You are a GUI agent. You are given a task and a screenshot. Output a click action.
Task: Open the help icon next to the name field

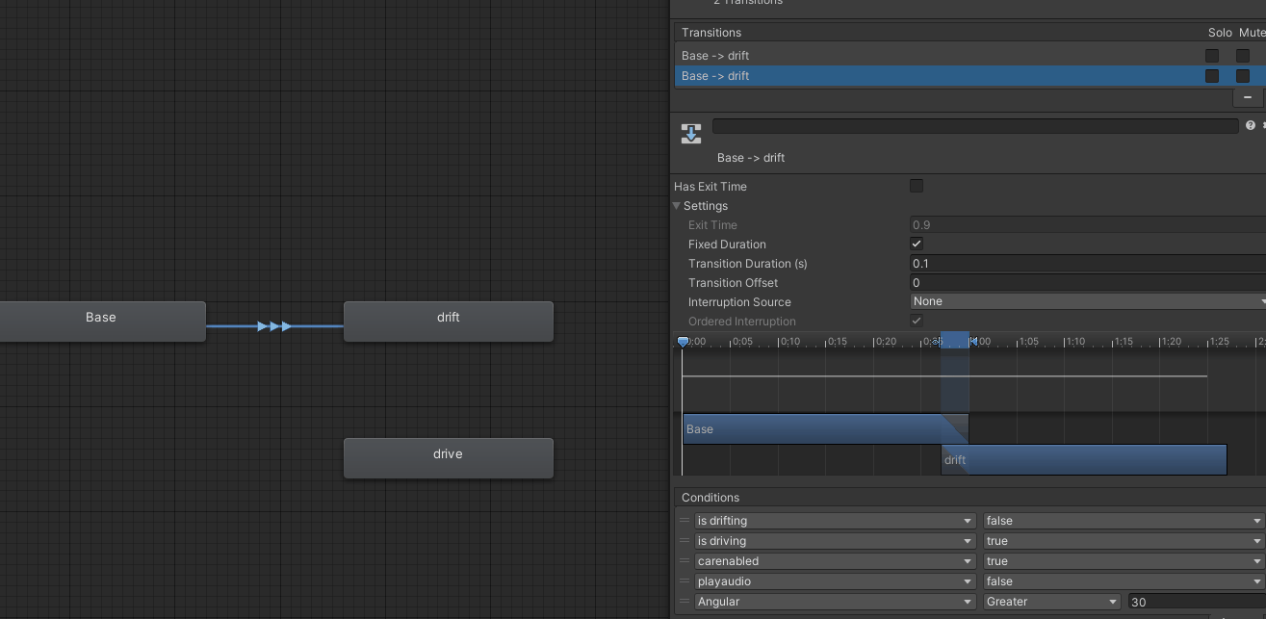point(1250,125)
